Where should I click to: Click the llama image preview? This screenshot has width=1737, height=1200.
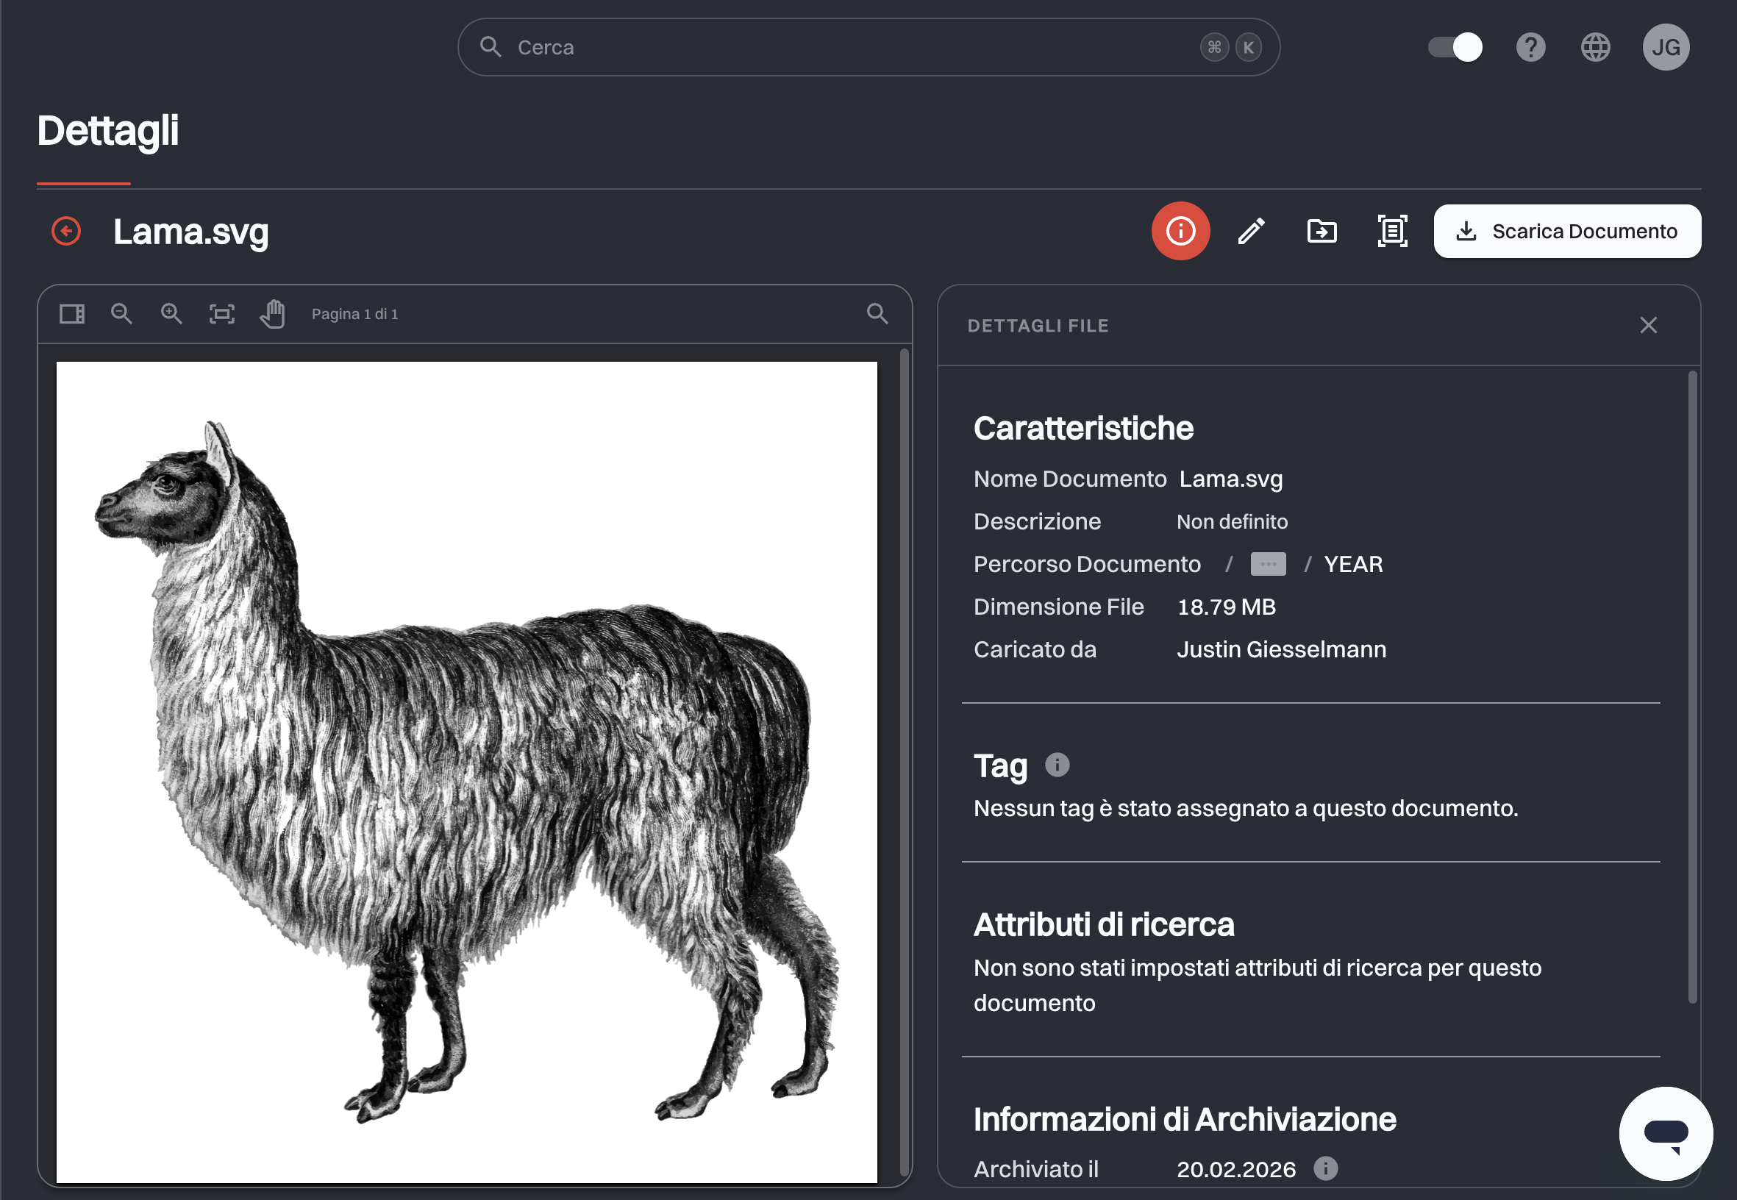click(466, 772)
